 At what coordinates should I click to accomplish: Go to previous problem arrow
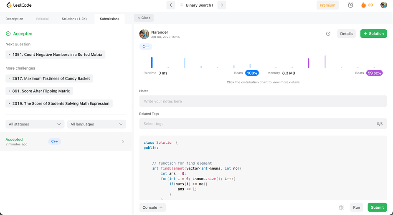coord(171,5)
